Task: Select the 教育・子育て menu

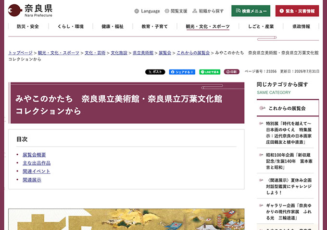Action: click(x=154, y=26)
